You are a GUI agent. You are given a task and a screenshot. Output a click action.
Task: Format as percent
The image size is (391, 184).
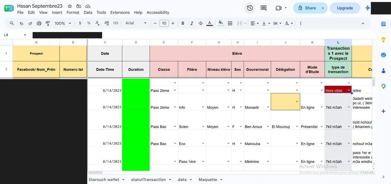pyautogui.click(x=89, y=23)
